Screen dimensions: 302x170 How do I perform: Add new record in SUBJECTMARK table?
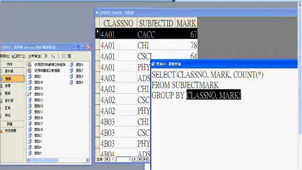point(146,159)
